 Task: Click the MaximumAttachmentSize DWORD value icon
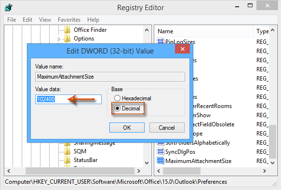[x=161, y=161]
